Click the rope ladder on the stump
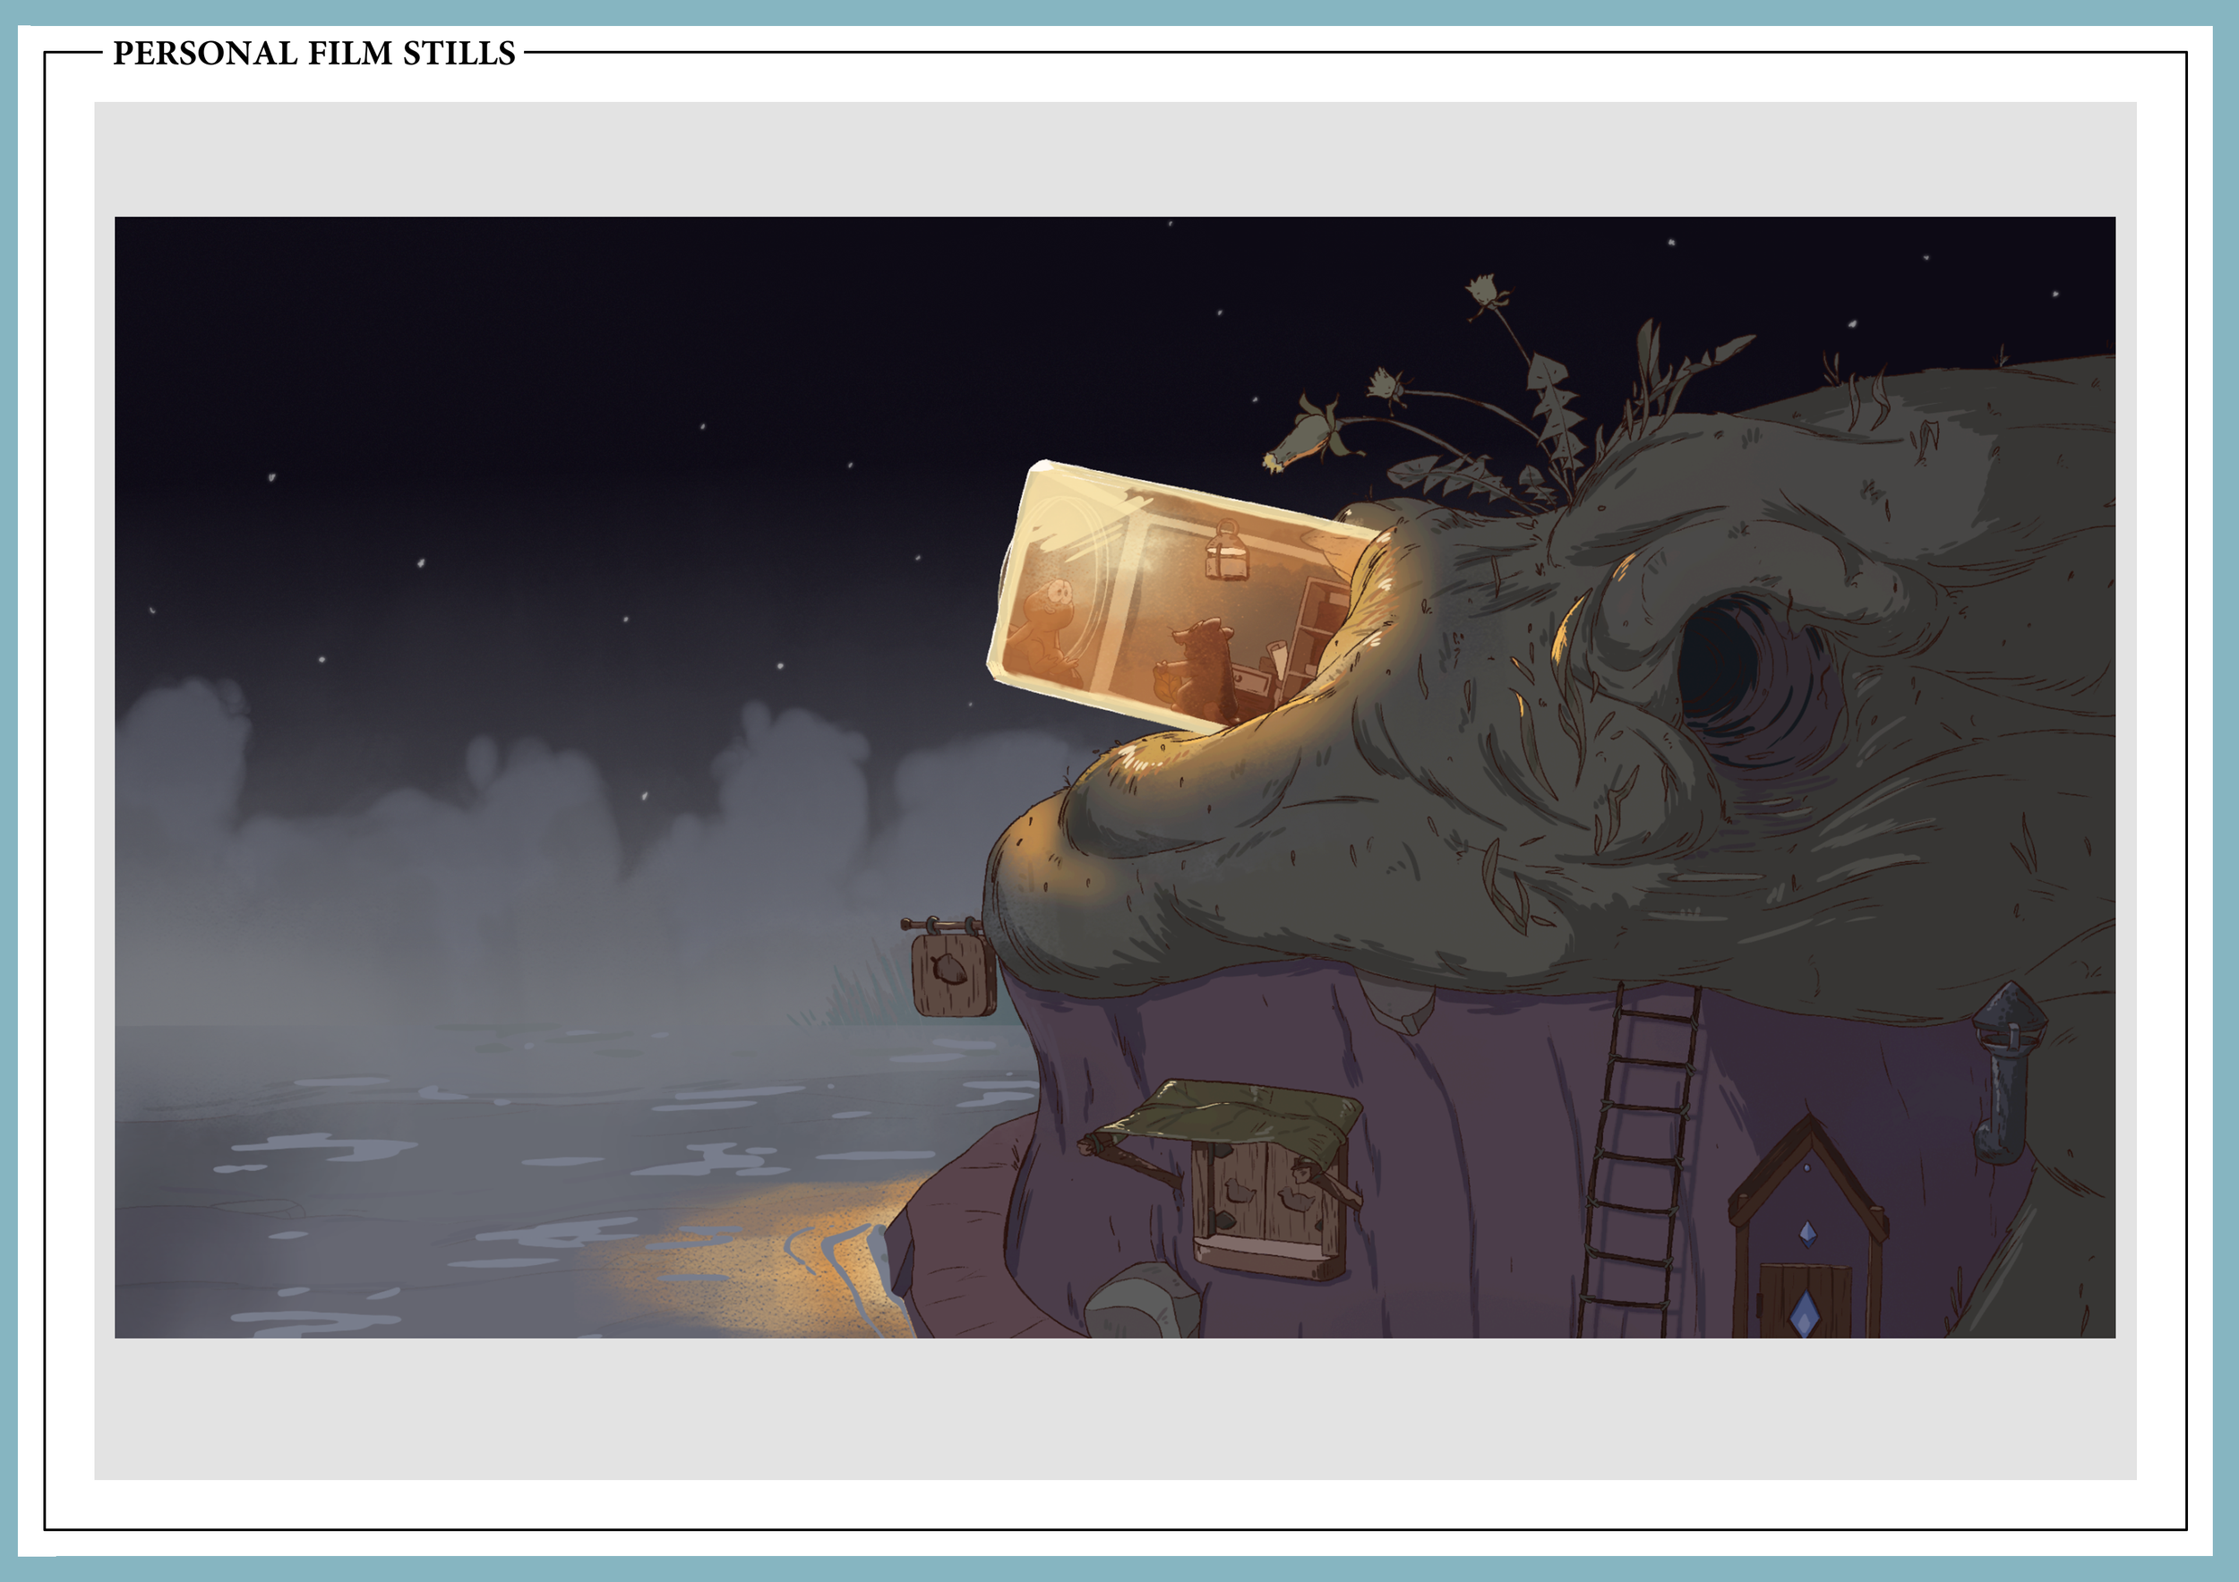Screen dimensions: 2239x1582 (1639, 1160)
